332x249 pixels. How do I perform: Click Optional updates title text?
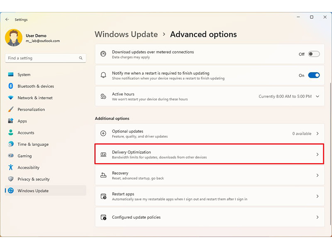pos(127,131)
